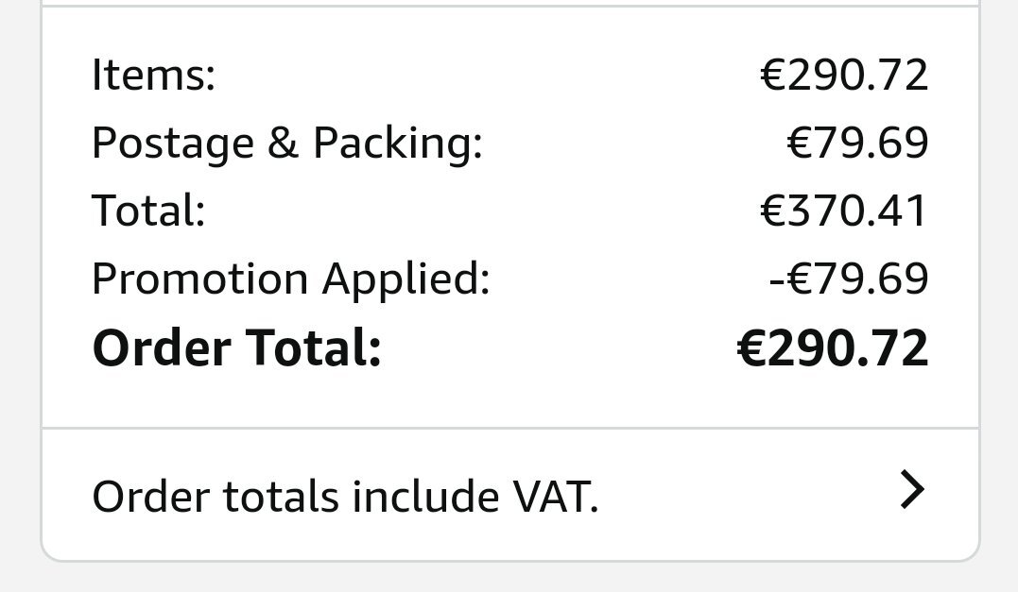
Task: Click the postage amount €79.69
Action: point(857,143)
